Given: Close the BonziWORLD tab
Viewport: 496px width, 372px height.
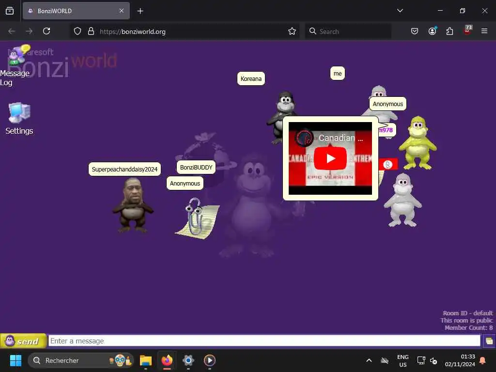Looking at the screenshot, I should click(122, 11).
